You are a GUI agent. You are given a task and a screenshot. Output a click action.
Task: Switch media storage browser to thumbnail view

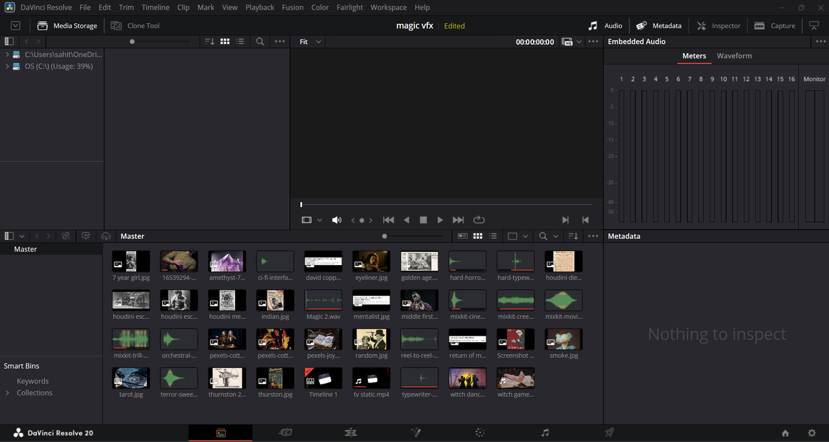point(225,41)
